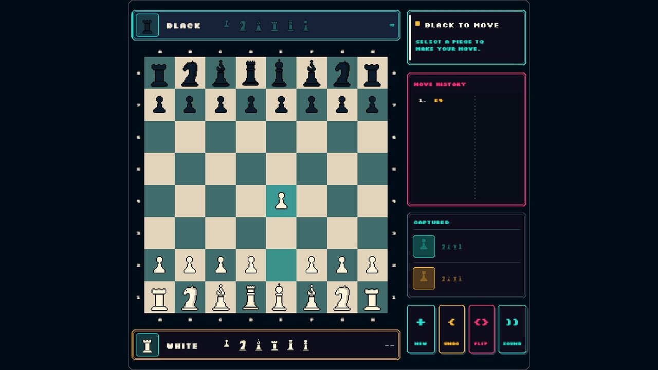This screenshot has height=370, width=658.
Task: Click the white pawn on c2
Action: (221, 265)
